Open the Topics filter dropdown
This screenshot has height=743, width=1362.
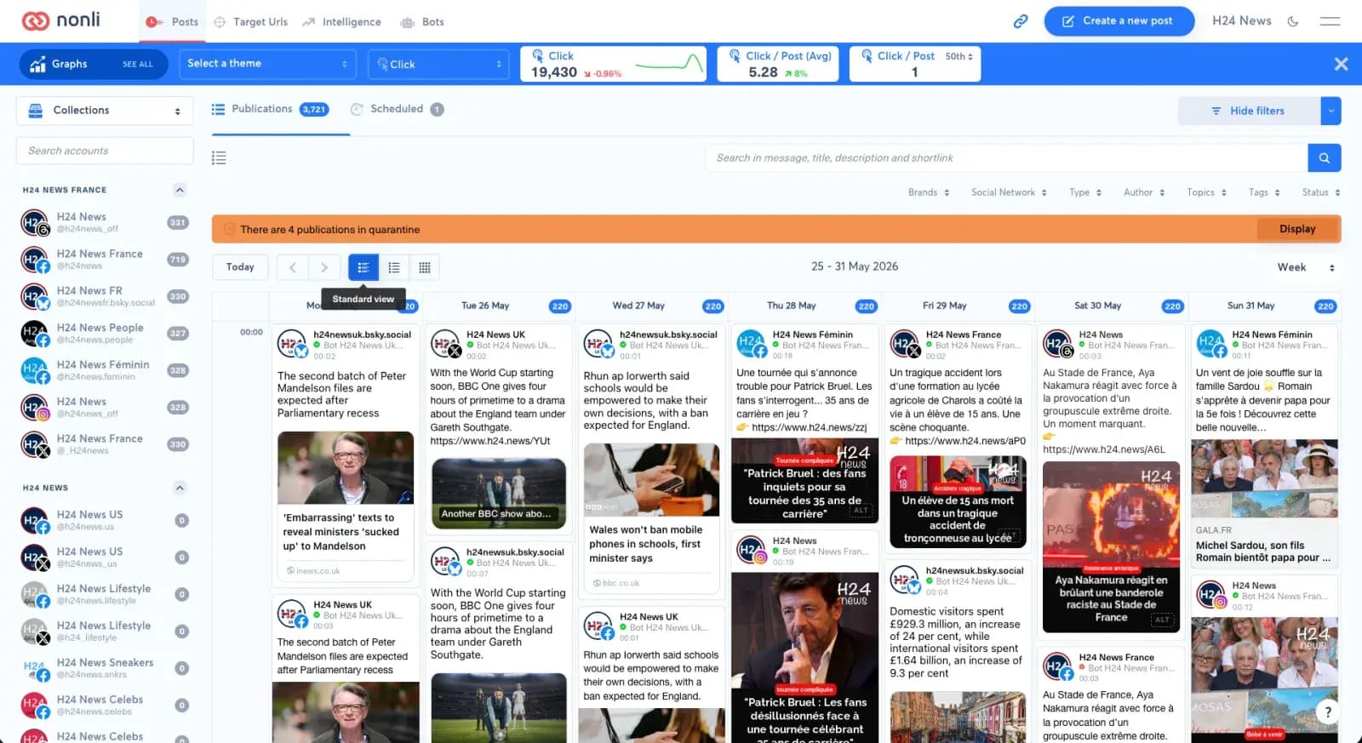point(1206,192)
